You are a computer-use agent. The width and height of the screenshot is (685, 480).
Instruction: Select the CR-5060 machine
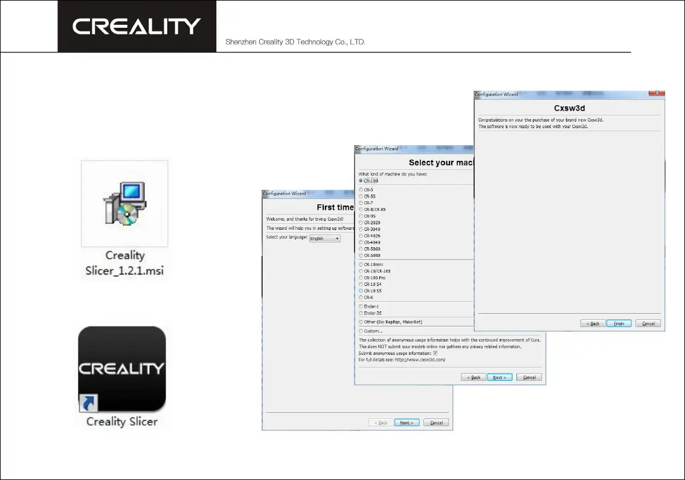click(361, 248)
